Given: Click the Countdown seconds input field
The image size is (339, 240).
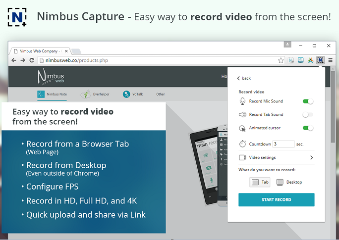Looking at the screenshot, I should (283, 144).
